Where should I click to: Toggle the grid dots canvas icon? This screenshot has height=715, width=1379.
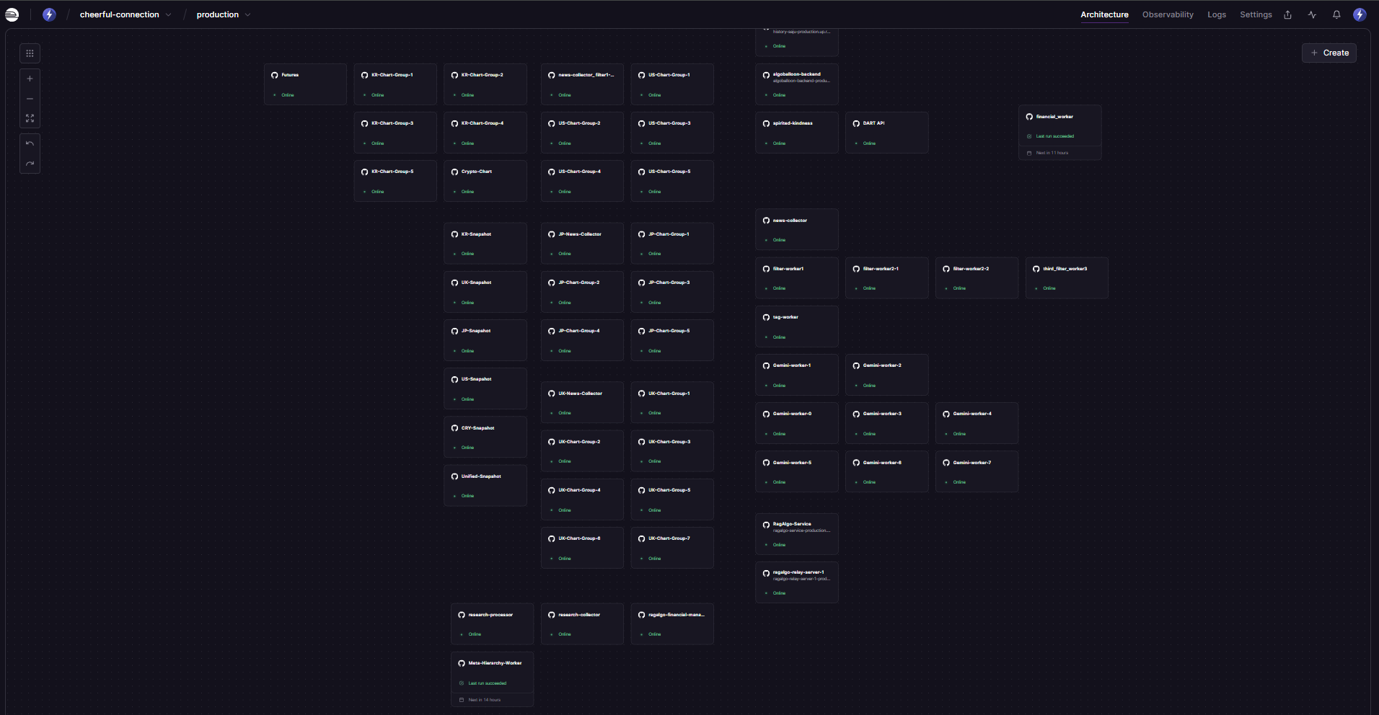[x=30, y=53]
